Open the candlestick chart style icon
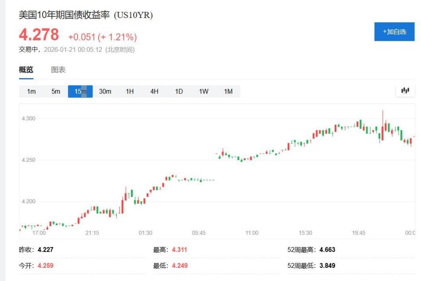The image size is (421, 281). pos(405,90)
